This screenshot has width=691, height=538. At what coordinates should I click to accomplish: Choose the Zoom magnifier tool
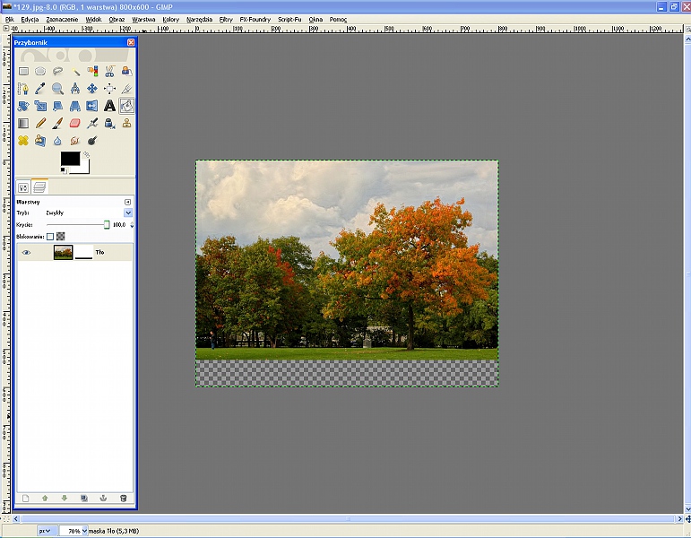pyautogui.click(x=57, y=89)
